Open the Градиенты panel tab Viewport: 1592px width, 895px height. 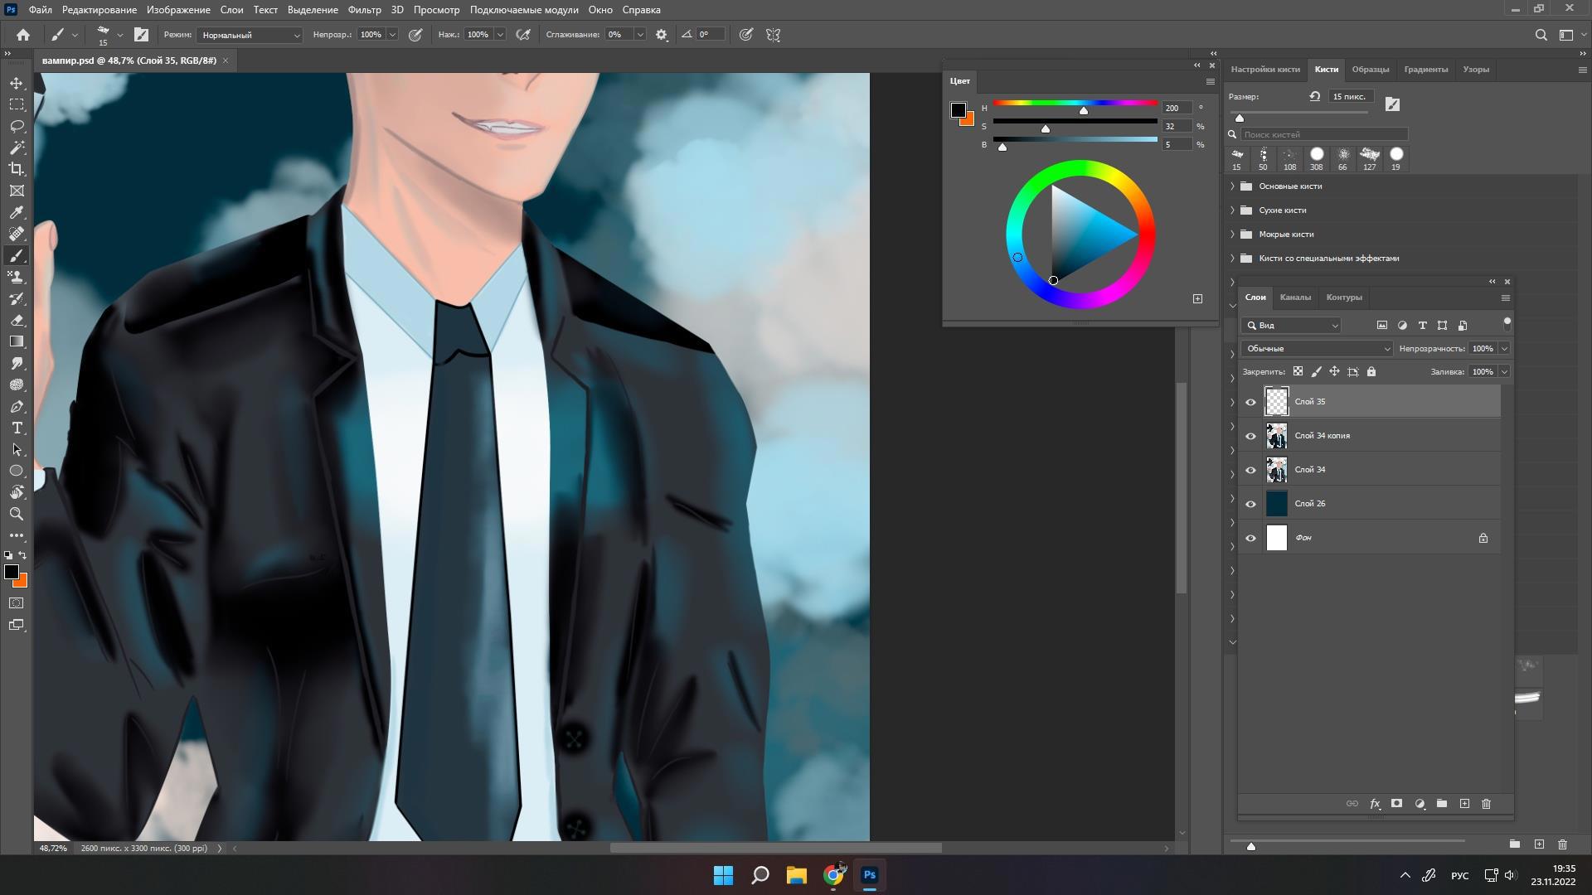click(x=1425, y=70)
